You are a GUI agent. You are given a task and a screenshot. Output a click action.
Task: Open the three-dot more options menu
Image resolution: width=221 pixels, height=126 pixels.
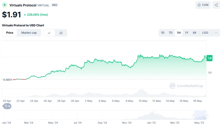(216, 33)
